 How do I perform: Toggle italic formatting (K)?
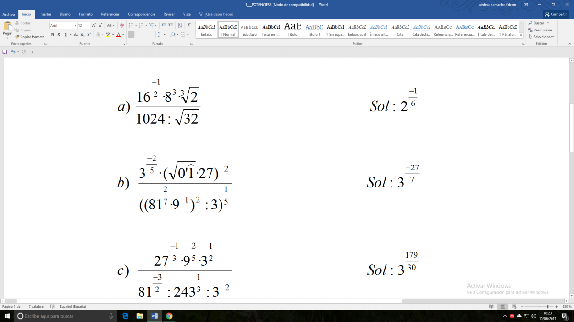pos(59,35)
